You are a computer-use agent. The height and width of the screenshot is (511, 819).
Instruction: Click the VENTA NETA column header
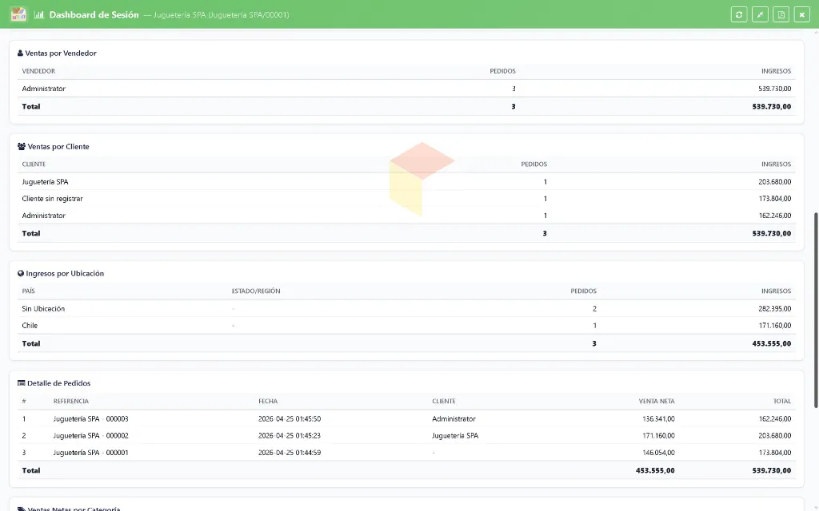click(657, 401)
